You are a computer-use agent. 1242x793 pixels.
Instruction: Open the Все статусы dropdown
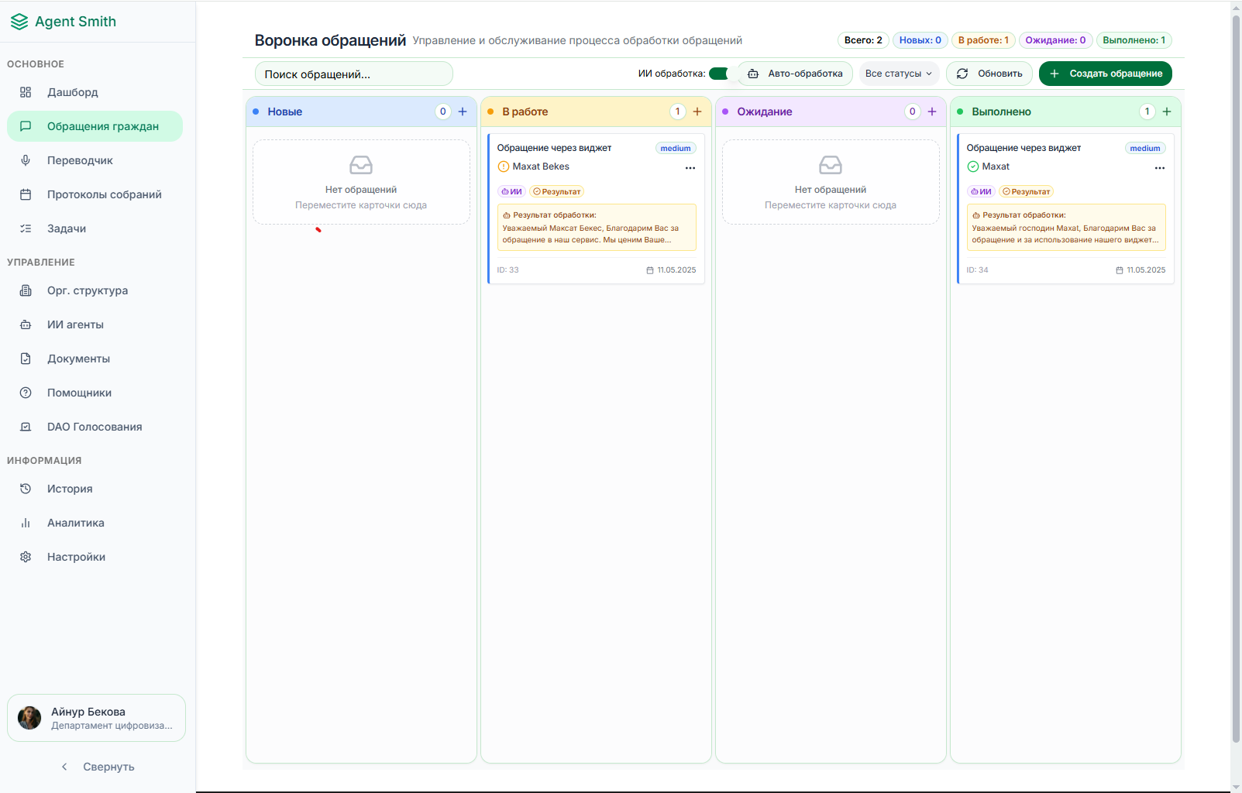click(898, 74)
